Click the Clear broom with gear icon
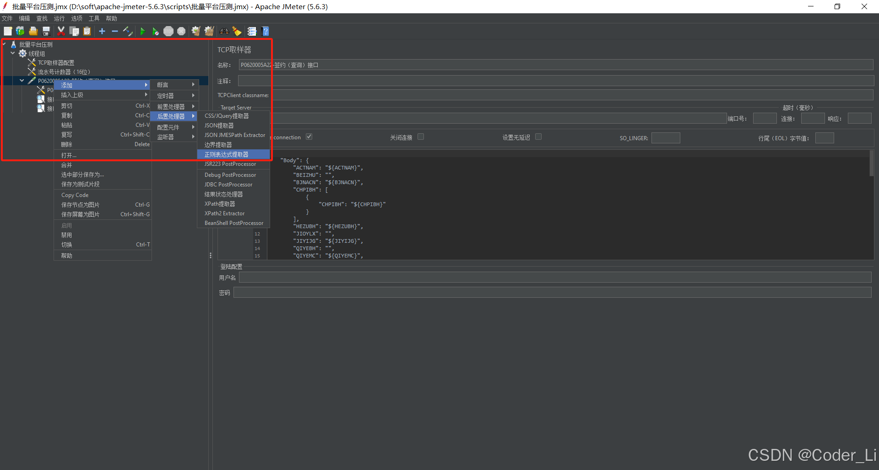879x470 pixels. (x=196, y=31)
